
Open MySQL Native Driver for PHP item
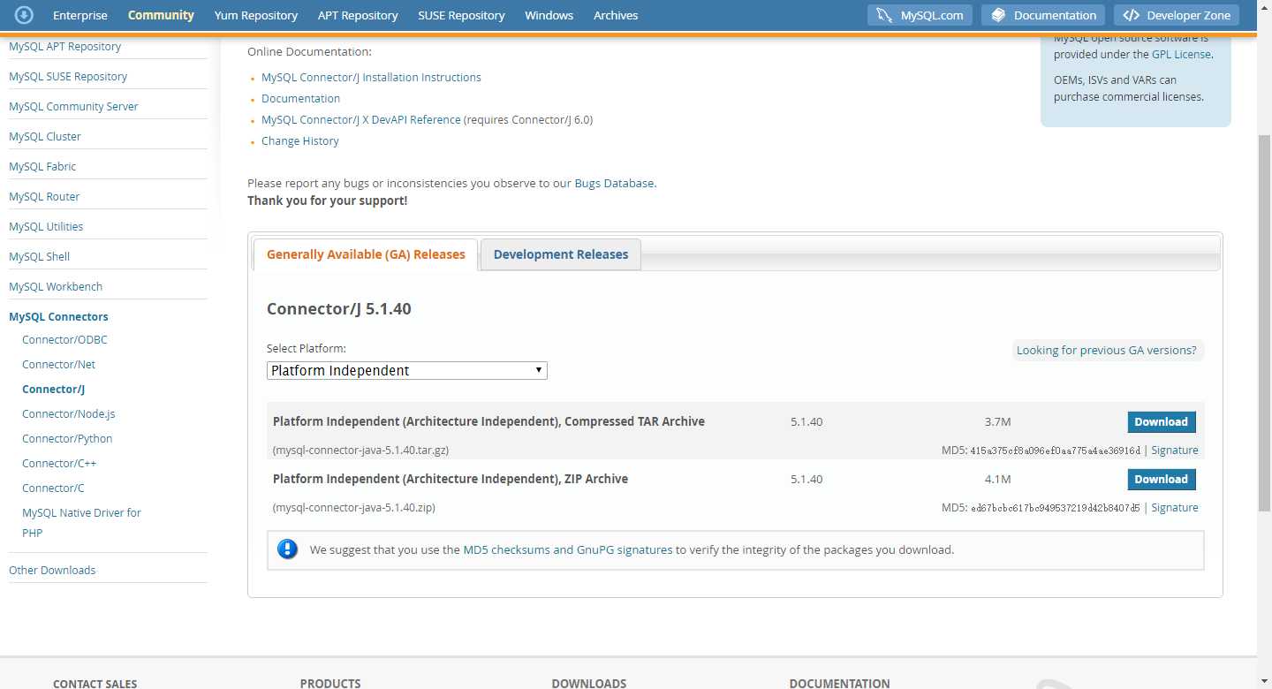click(81, 522)
